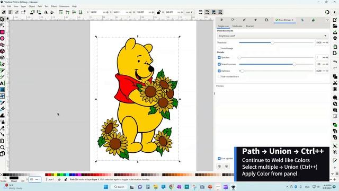The image size is (339, 191).
Task: Select the Selector arrow tool
Action: click(x=2, y=19)
